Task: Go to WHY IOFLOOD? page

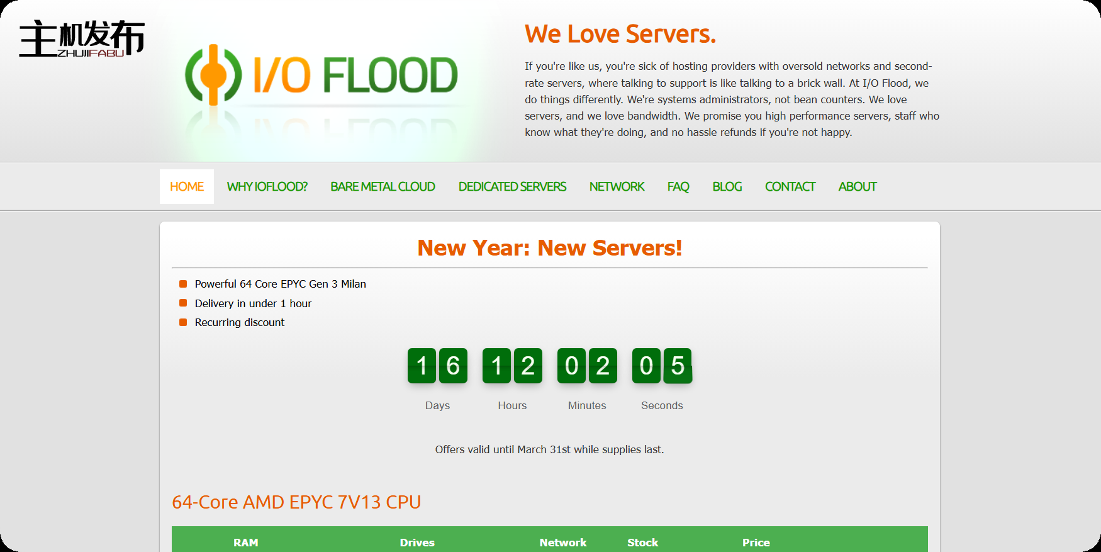Action: click(x=267, y=186)
